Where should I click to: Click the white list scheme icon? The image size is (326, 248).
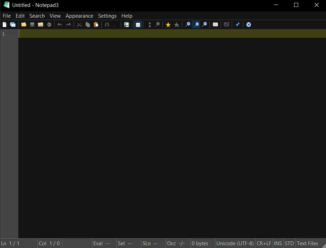click(x=215, y=25)
